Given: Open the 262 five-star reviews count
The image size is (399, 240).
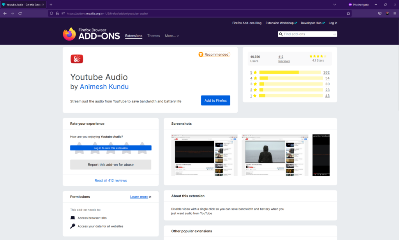Looking at the screenshot, I should click(x=327, y=72).
